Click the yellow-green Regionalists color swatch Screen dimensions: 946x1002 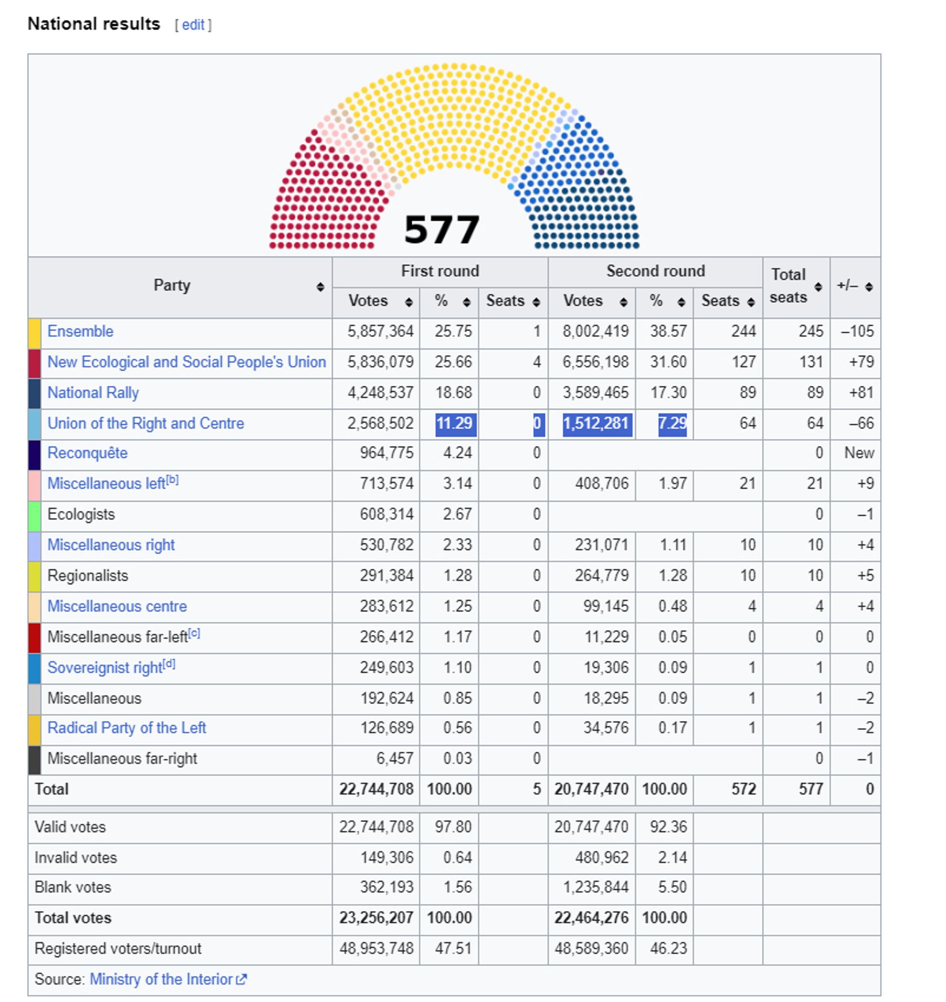click(x=34, y=578)
